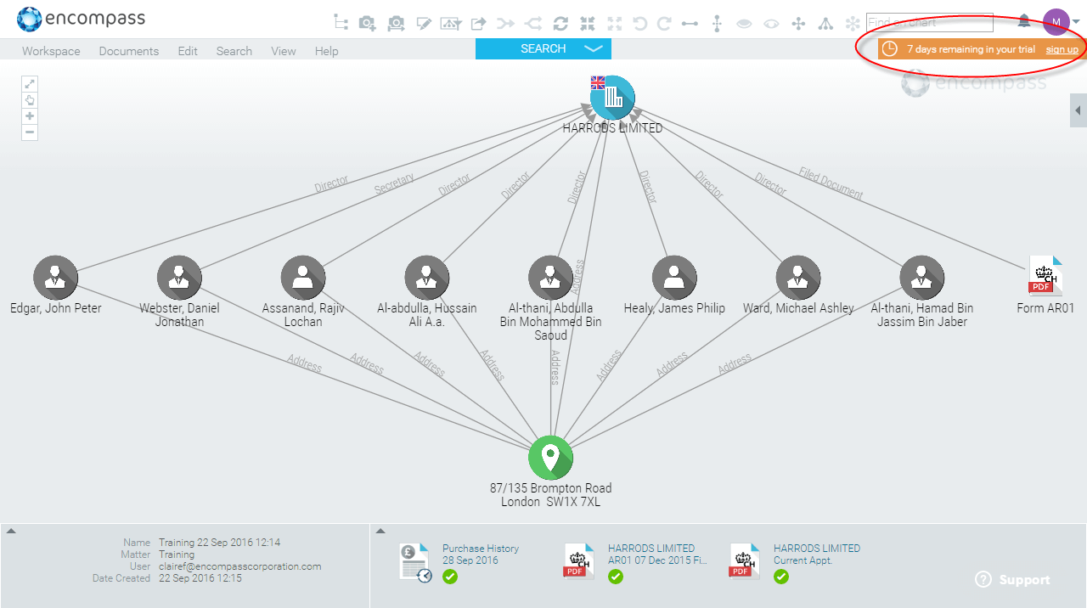
Task: Click the four-way move arrows icon
Action: pos(798,23)
